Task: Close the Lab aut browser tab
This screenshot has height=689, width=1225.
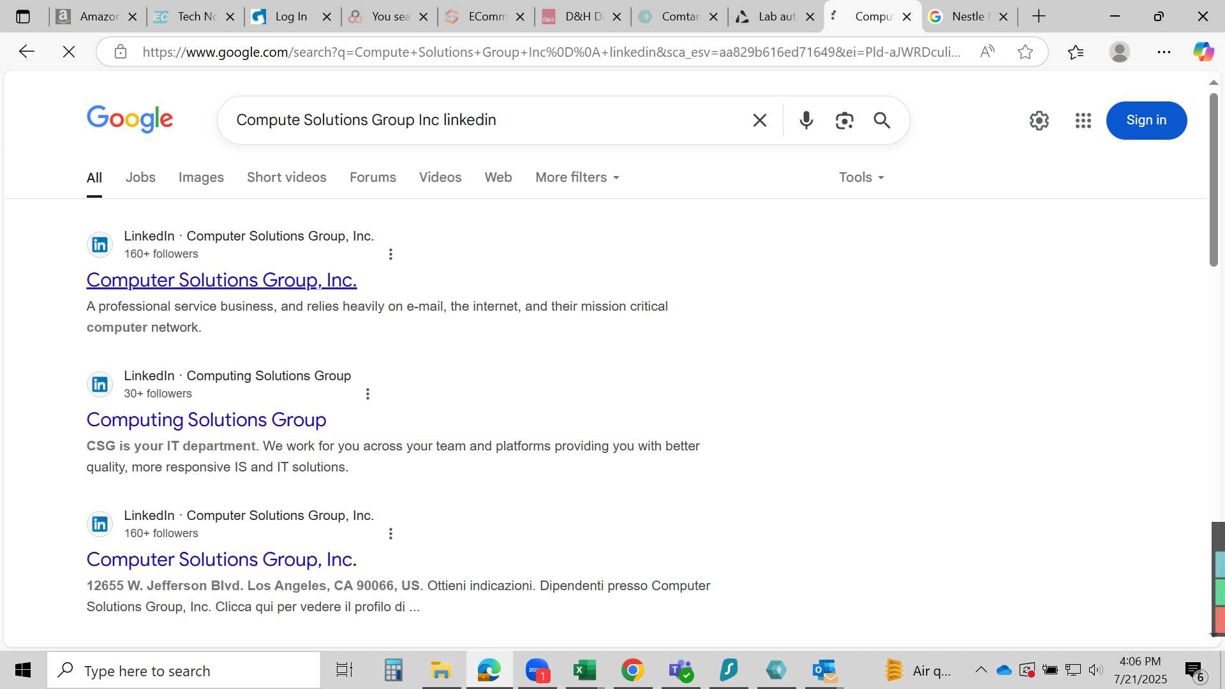Action: click(810, 17)
